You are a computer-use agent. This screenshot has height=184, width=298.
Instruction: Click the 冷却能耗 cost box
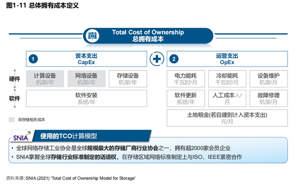[x=227, y=79]
